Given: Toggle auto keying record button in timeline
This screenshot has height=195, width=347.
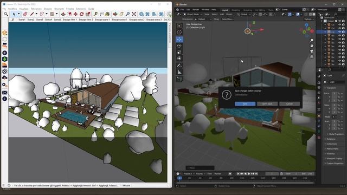Looking at the screenshot, I should (x=230, y=174).
